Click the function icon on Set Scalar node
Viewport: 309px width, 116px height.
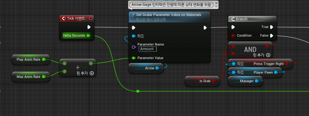(133, 15)
